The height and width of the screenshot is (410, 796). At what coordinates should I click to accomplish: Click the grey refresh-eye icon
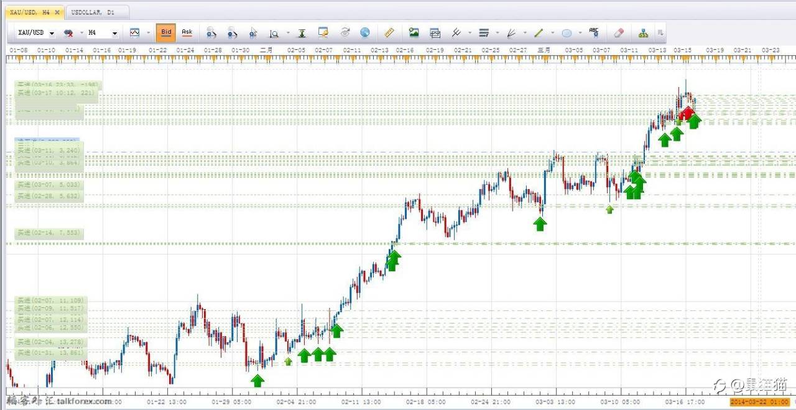[345, 32]
